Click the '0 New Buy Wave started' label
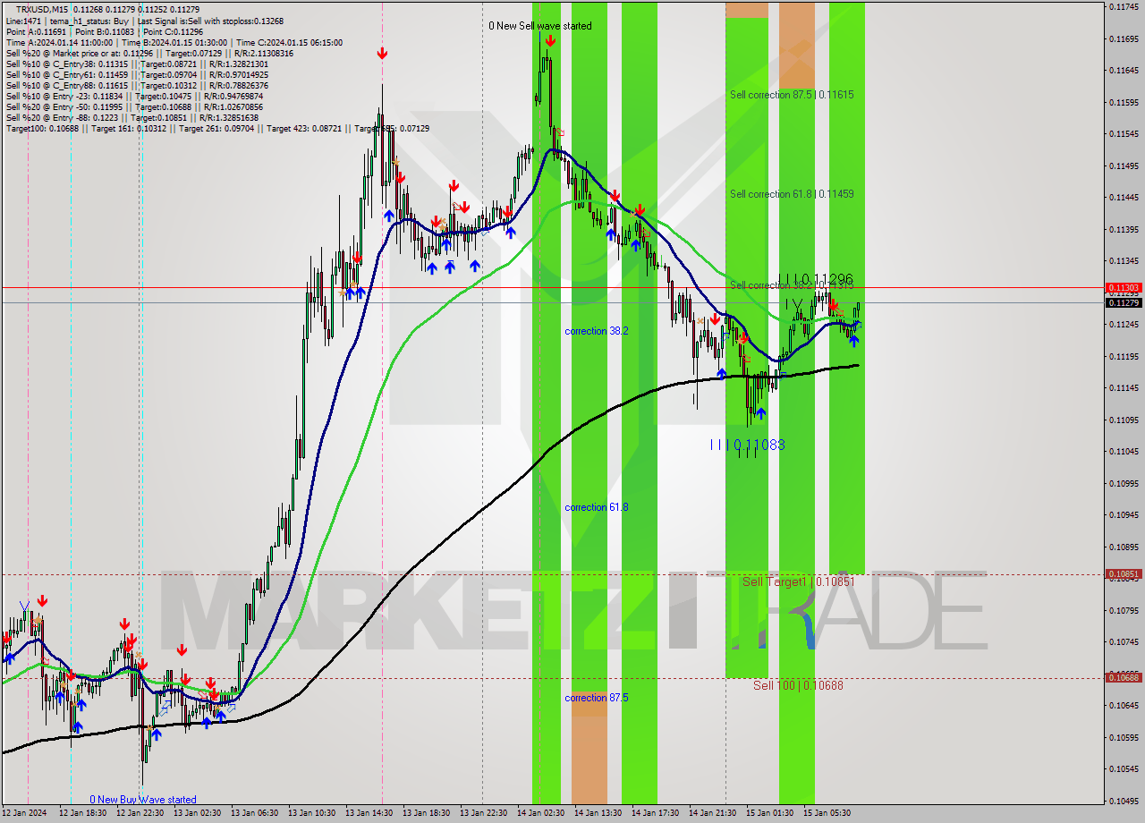1145x823 pixels. click(142, 800)
